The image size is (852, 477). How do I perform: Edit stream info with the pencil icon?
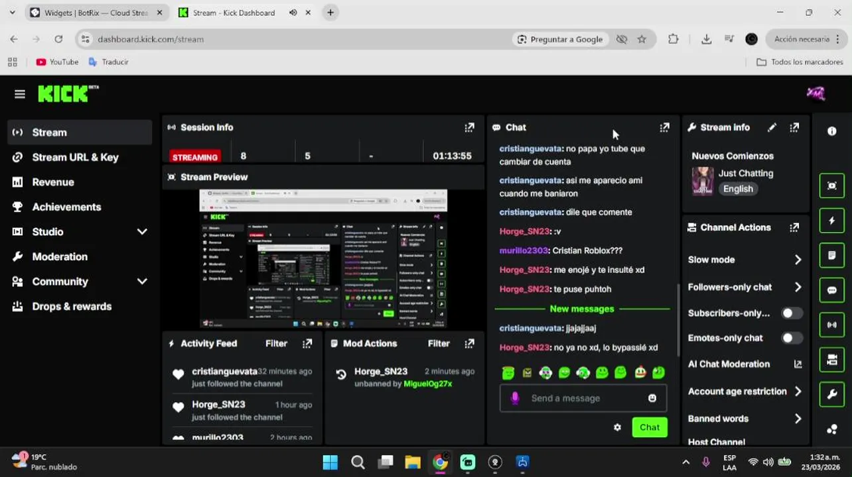(772, 127)
